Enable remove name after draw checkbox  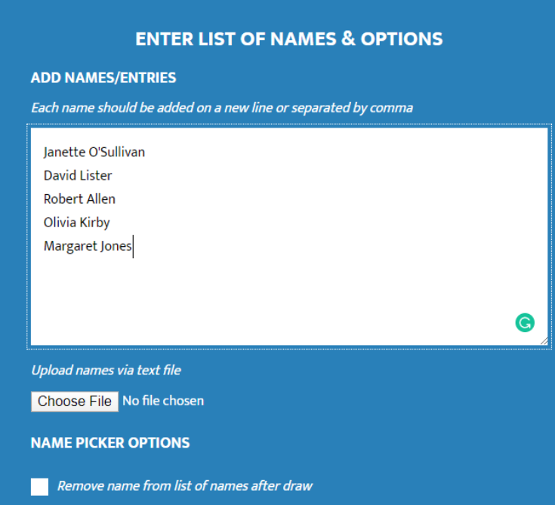click(x=40, y=486)
